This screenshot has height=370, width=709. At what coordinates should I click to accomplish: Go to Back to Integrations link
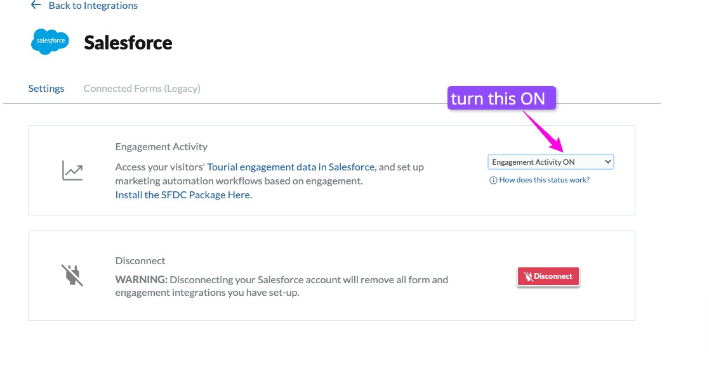[93, 6]
